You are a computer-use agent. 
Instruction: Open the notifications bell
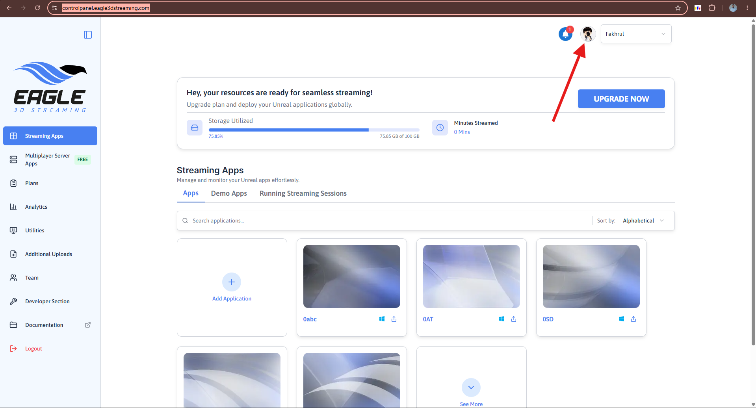point(565,34)
